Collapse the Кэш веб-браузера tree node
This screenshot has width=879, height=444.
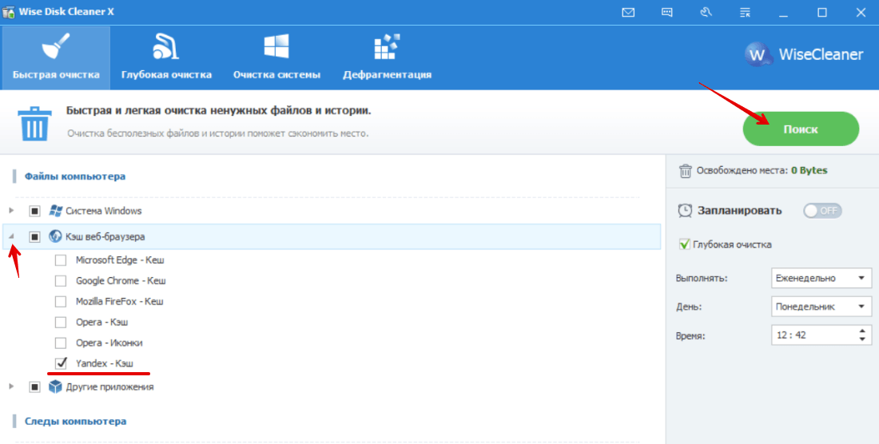[11, 237]
